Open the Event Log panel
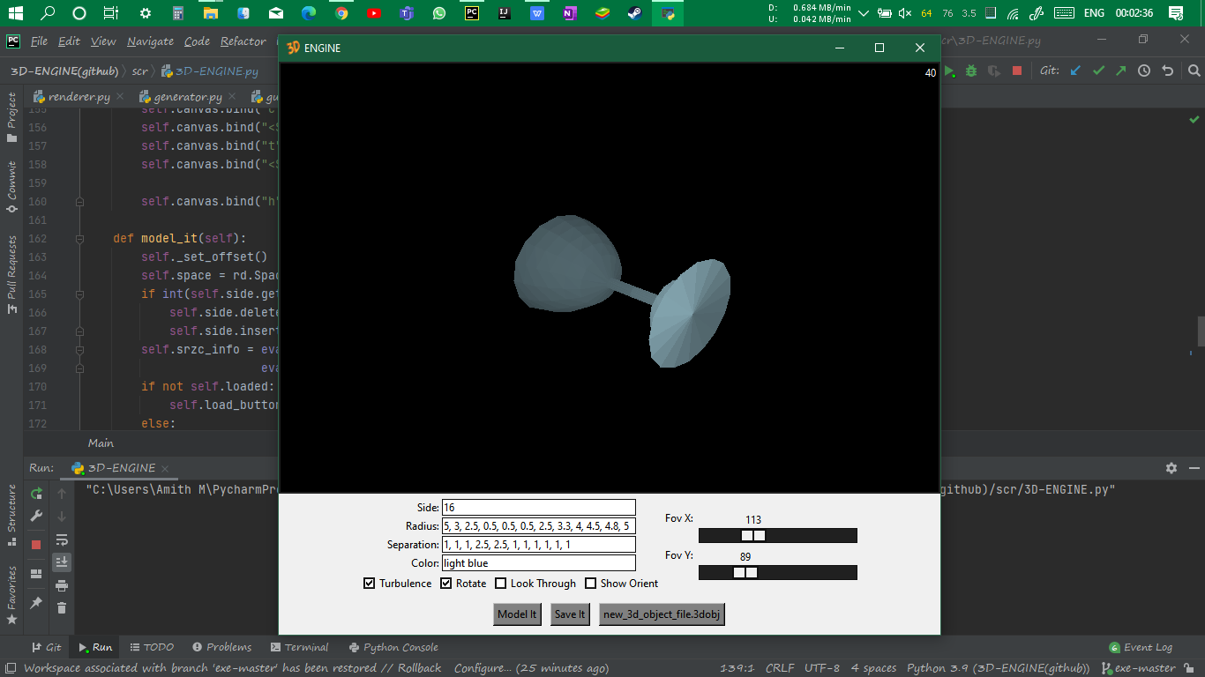Image resolution: width=1205 pixels, height=677 pixels. [x=1141, y=647]
